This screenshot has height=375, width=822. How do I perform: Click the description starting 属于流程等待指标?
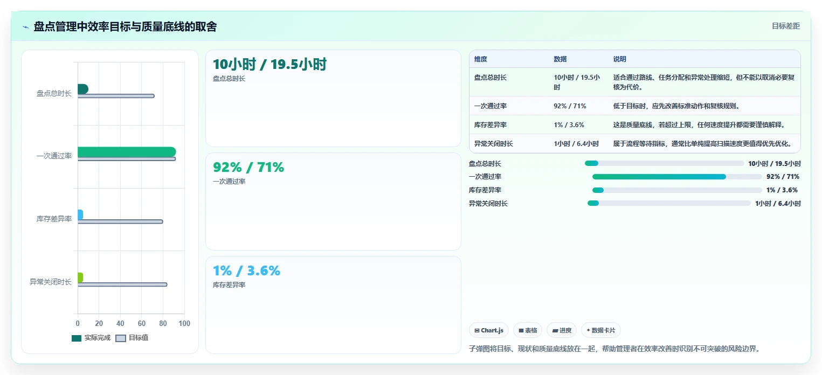pyautogui.click(x=702, y=144)
